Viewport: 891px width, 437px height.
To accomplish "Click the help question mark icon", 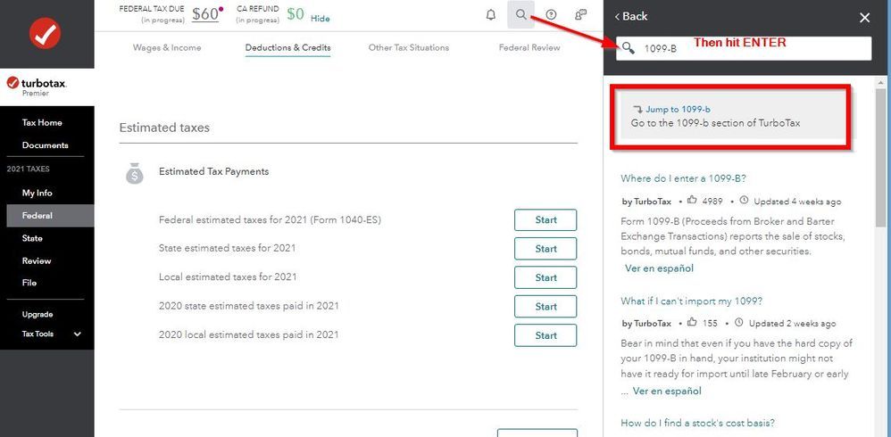I will (x=551, y=15).
